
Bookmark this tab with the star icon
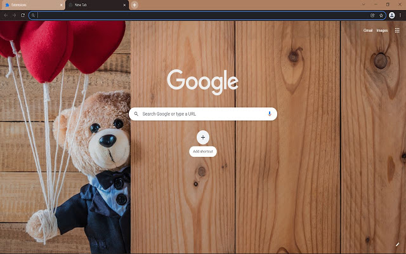point(381,15)
